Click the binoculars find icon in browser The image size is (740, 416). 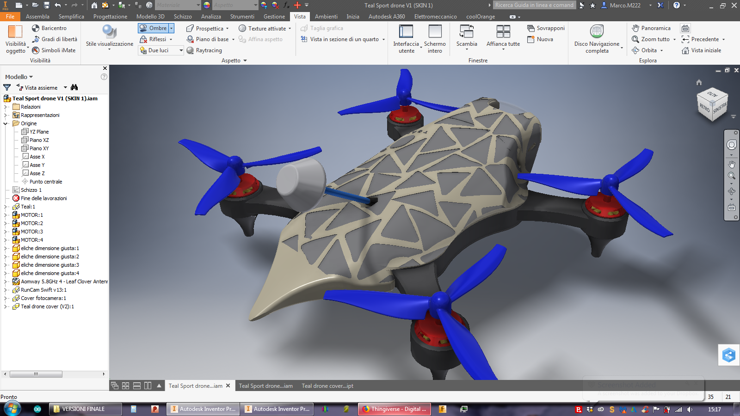click(74, 87)
